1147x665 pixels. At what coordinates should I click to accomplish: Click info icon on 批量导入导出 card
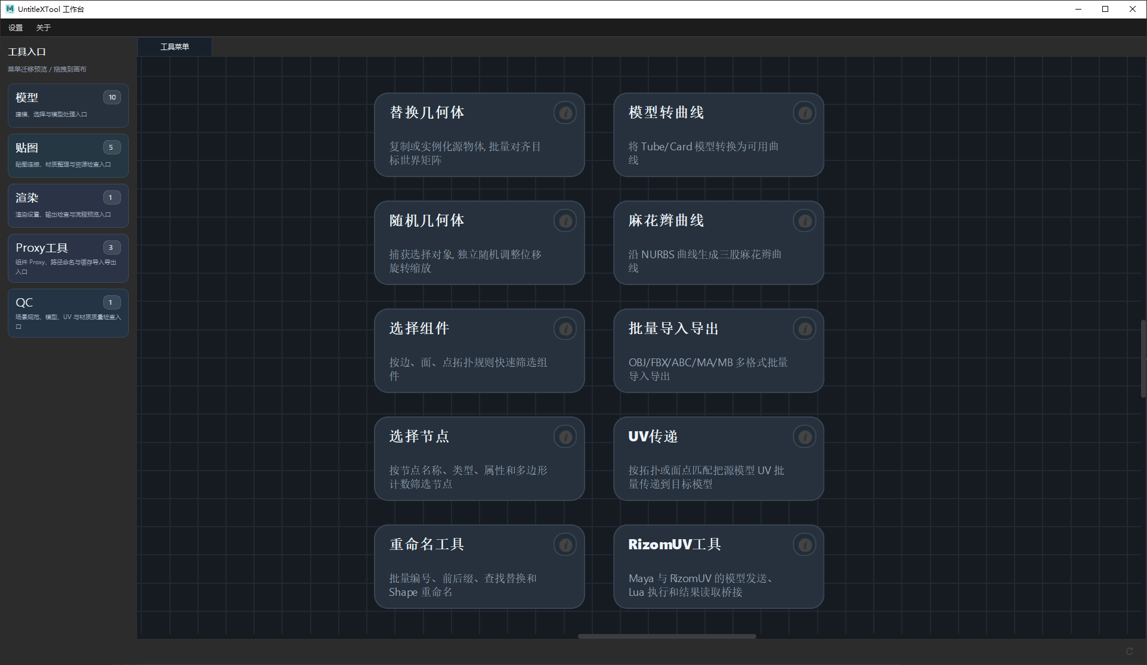[804, 329]
